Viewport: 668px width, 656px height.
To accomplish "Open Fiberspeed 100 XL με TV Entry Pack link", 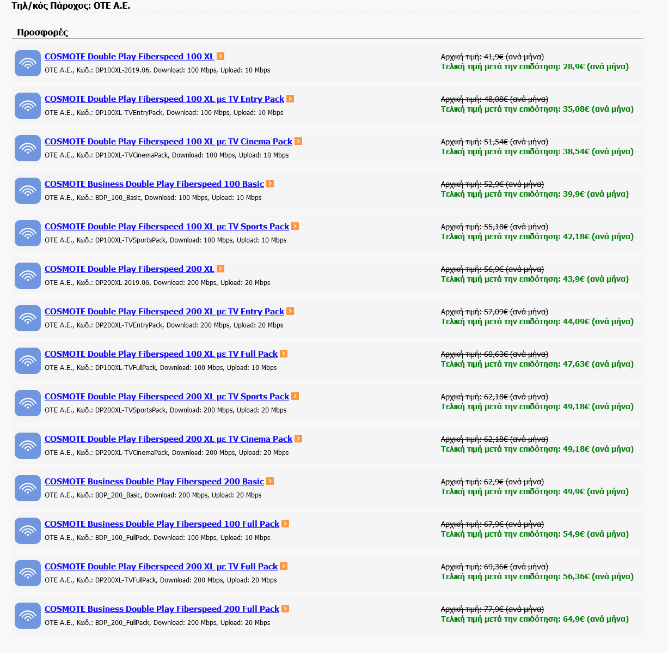I will click(x=164, y=99).
